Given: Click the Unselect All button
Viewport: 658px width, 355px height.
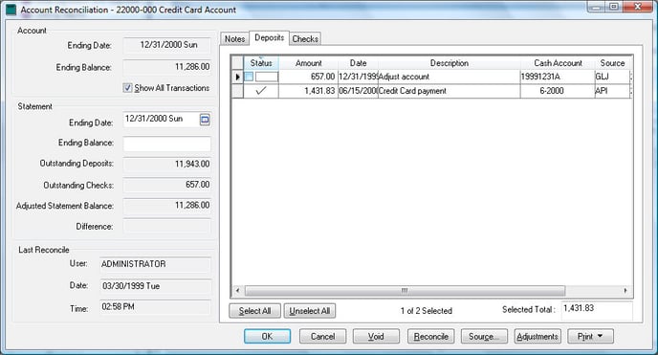Looking at the screenshot, I should click(x=310, y=311).
